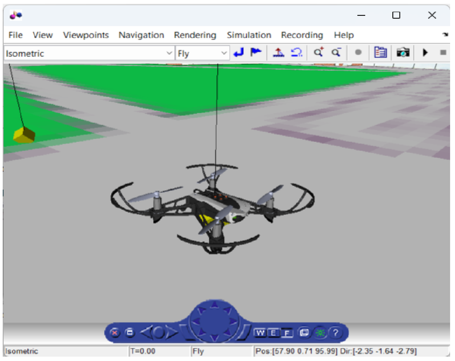
Task: Open the Fly navigation mode dropdown
Action: tap(224, 53)
